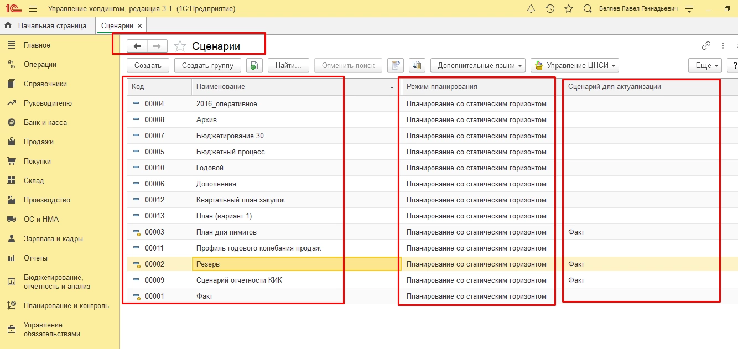
Task: Click the search magnifier icon
Action: point(588,9)
